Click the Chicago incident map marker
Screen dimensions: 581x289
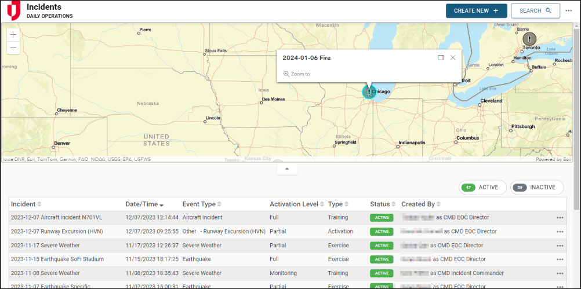[369, 92]
